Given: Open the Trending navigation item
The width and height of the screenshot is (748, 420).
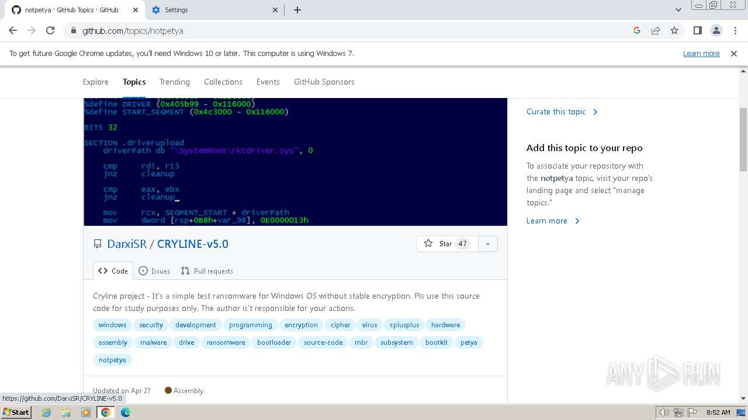Looking at the screenshot, I should pyautogui.click(x=175, y=82).
